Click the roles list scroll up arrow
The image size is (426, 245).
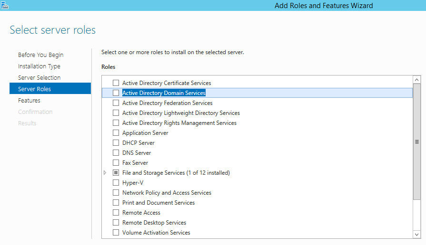(x=416, y=80)
